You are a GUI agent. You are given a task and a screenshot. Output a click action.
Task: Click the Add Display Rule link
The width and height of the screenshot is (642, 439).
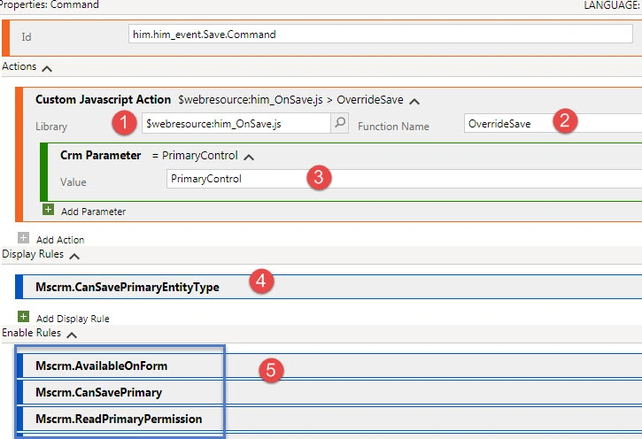[73, 319]
